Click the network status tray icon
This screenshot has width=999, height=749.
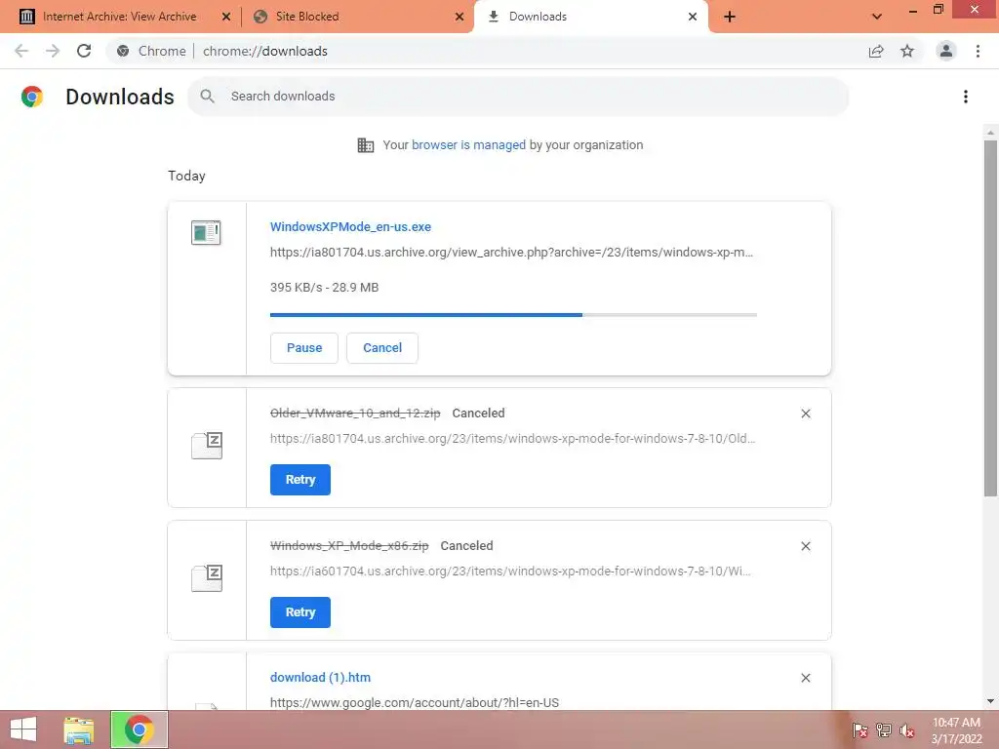click(x=883, y=730)
